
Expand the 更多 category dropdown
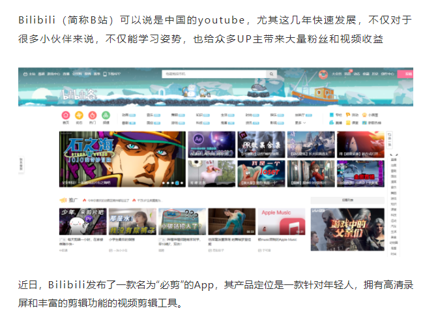click(300, 123)
